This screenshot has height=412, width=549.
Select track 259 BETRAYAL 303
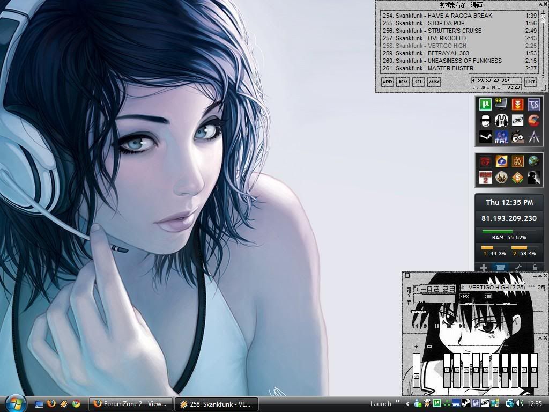[x=459, y=53]
